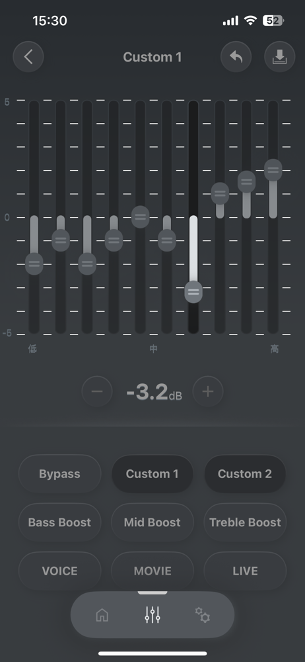
Task: Select the LIVE sound mode
Action: [x=245, y=571]
